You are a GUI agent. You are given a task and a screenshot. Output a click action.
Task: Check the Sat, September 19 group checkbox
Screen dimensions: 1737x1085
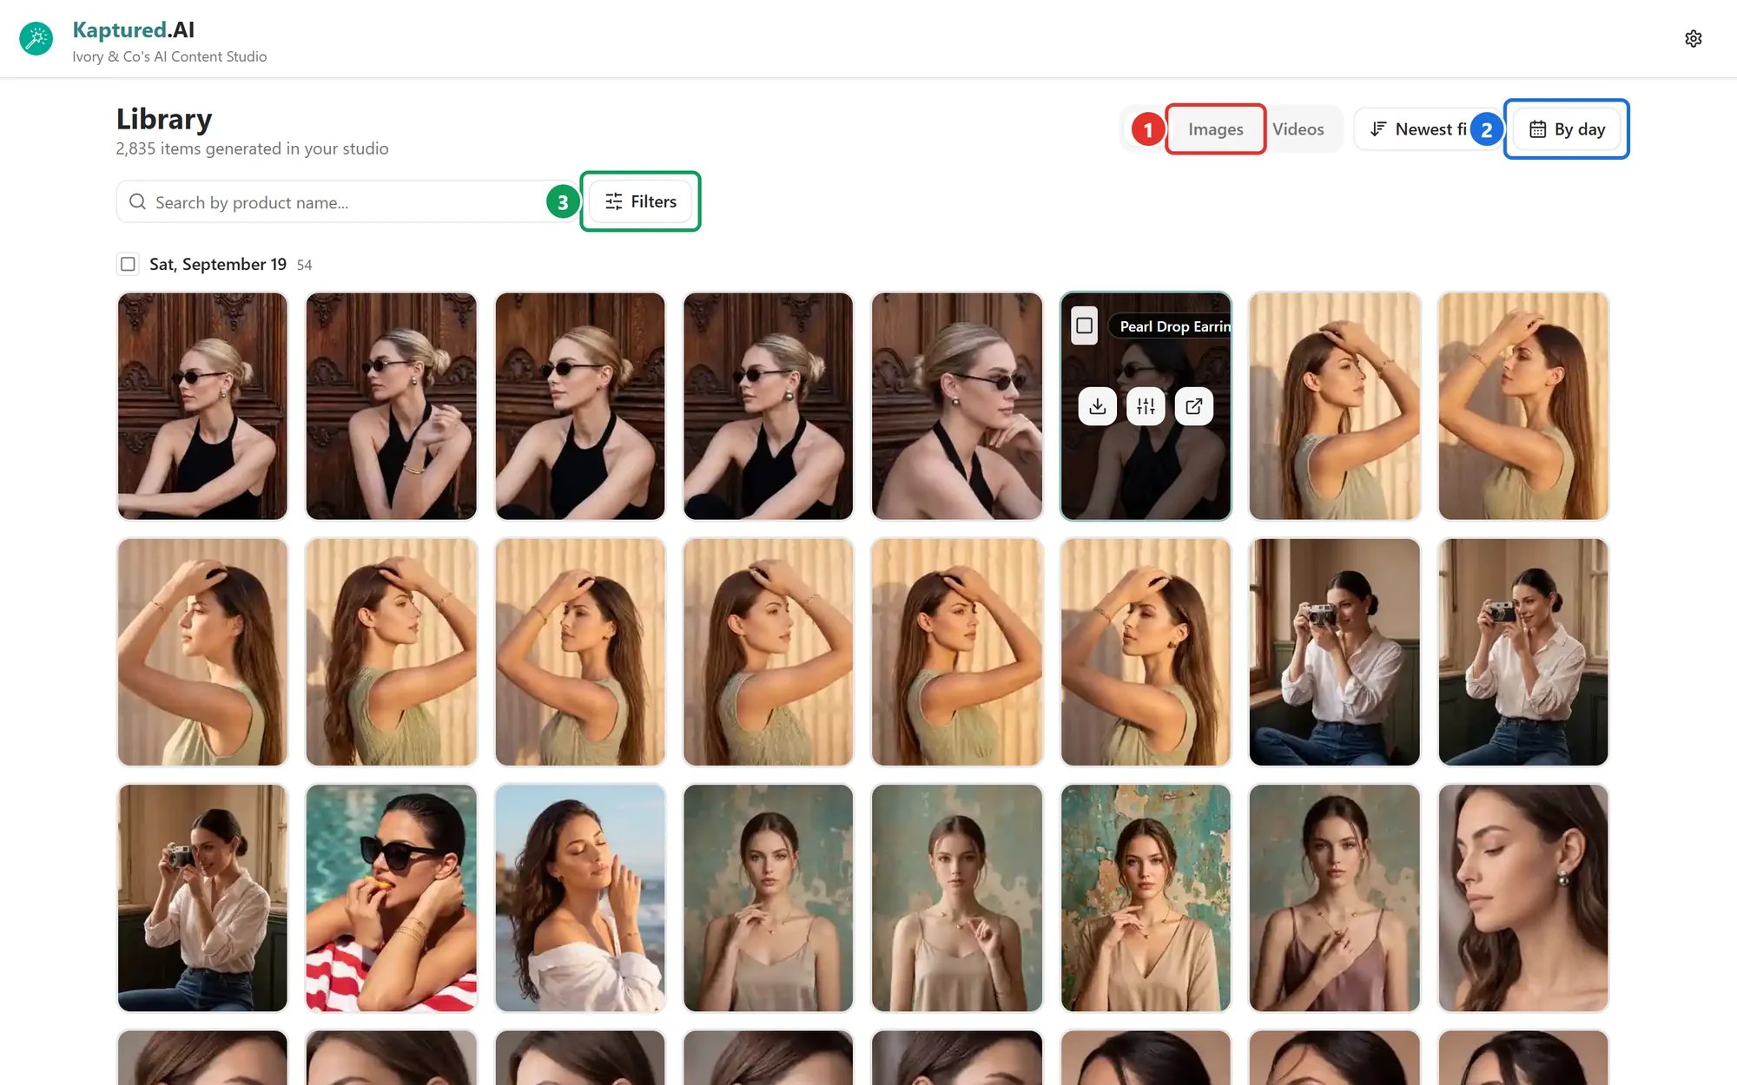(x=128, y=264)
